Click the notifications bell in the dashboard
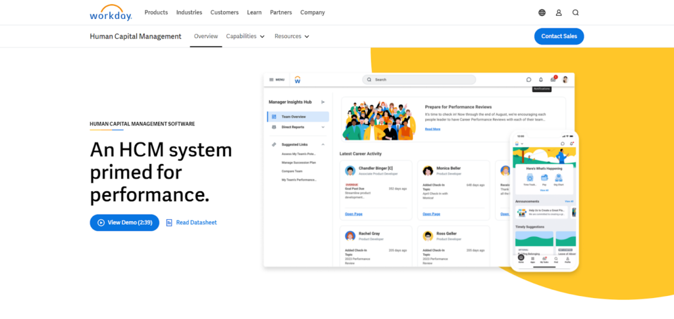Viewport: 674px width, 319px height. [541, 79]
